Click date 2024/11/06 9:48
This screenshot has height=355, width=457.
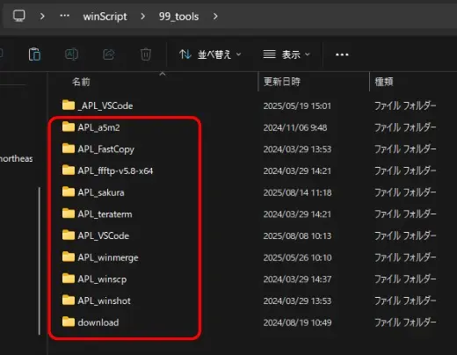tap(295, 127)
